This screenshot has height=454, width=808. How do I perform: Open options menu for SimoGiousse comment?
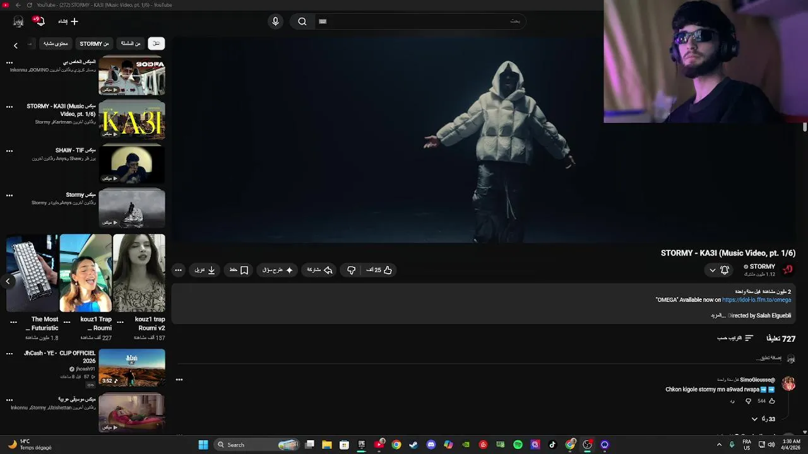coord(179,380)
